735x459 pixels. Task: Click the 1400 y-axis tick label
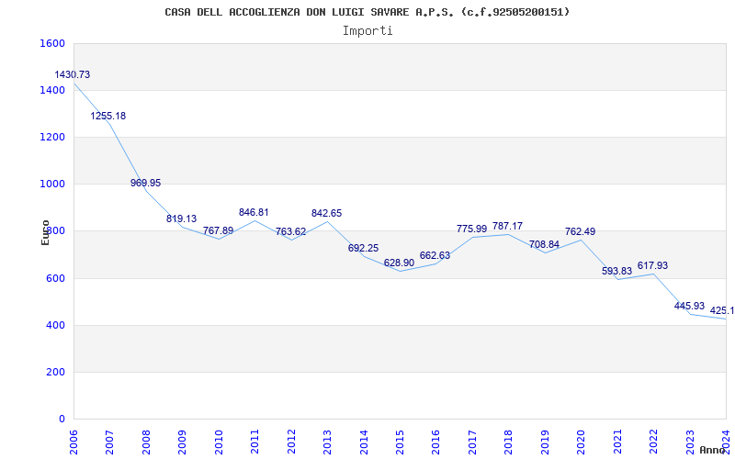[x=52, y=90]
